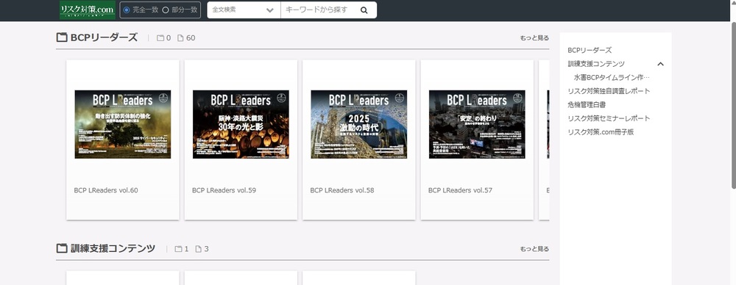
Task: Click the subfolder count icon showing 0
Action: 160,38
